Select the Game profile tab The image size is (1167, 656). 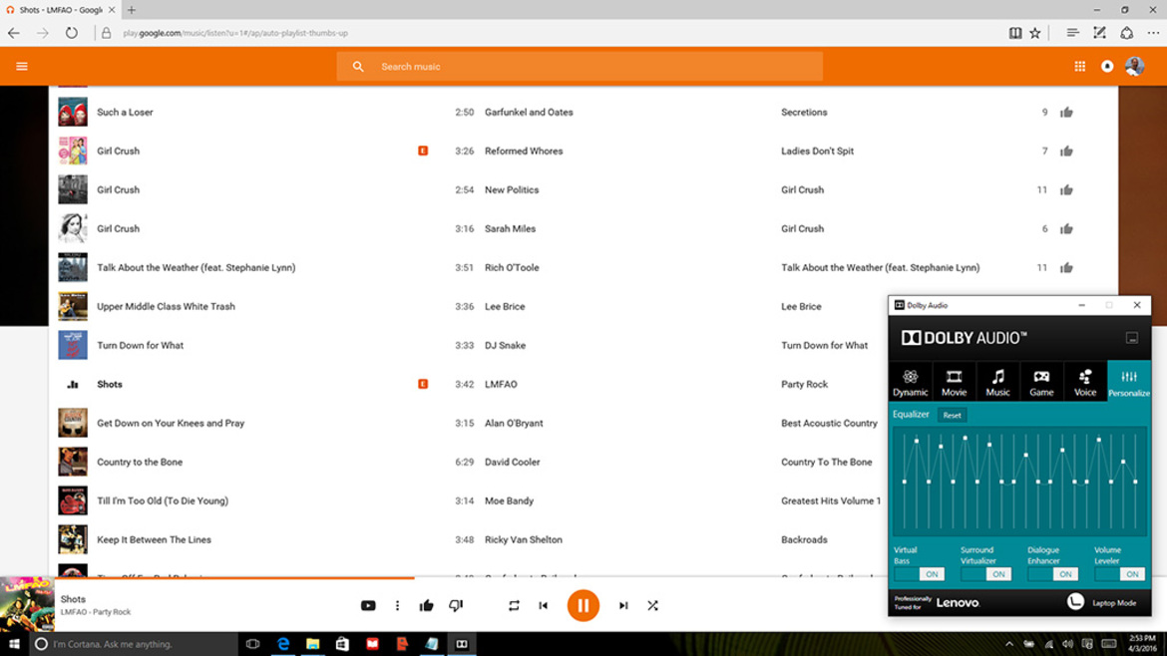tap(1041, 382)
